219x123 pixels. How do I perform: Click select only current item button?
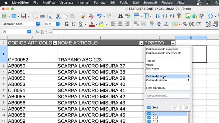pos(175,108)
